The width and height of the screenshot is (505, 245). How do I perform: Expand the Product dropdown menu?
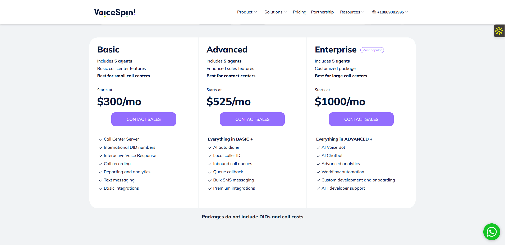tap(247, 12)
